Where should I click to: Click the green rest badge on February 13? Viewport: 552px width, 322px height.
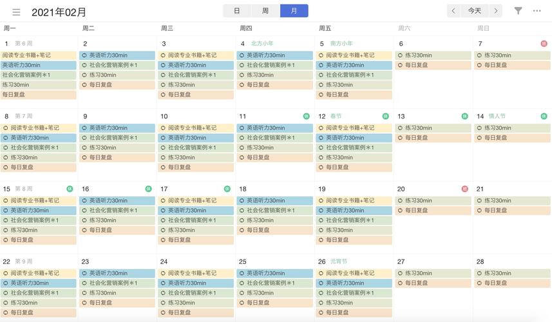coord(464,116)
